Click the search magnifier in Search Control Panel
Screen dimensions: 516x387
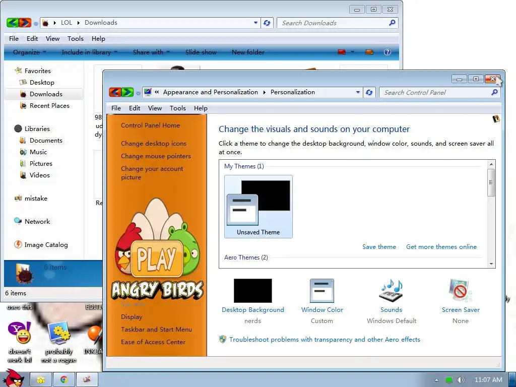click(x=494, y=93)
